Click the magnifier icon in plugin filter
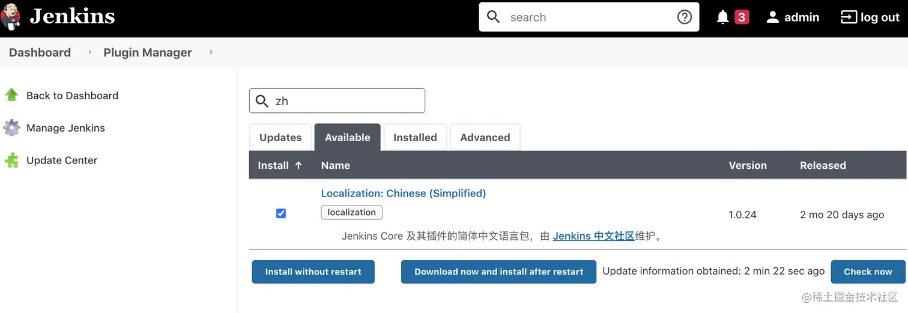This screenshot has height=313, width=908. [x=262, y=101]
